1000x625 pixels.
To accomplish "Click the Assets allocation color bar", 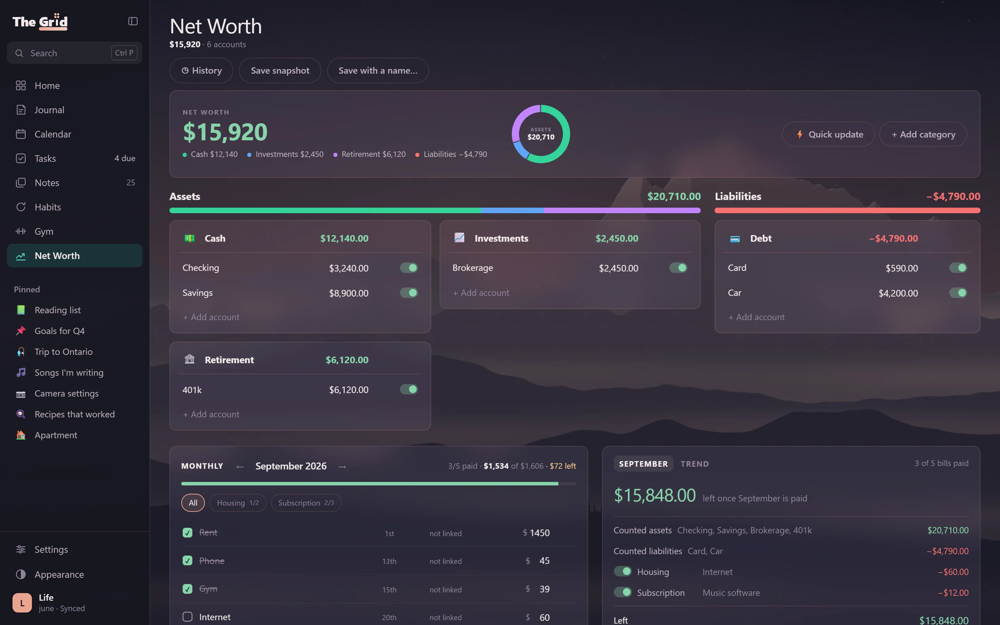I will click(x=435, y=210).
